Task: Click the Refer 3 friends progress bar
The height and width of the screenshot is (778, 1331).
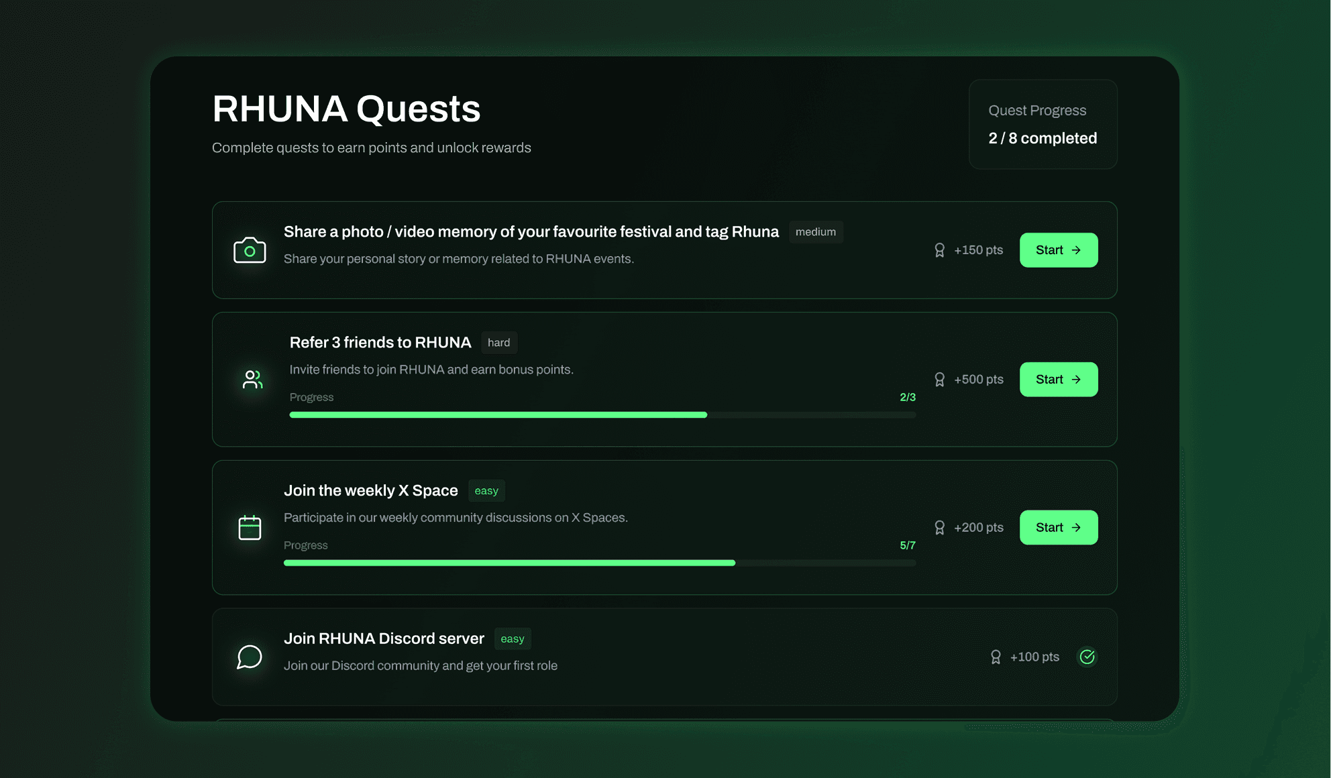Action: (602, 415)
